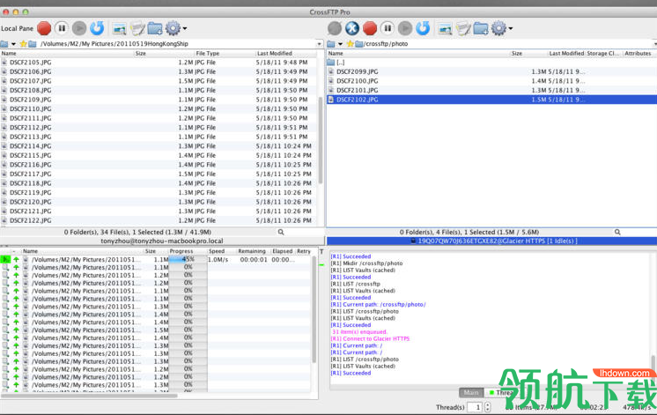This screenshot has height=415, width=657.
Task: Open the remote folder history arrow in path bar
Action: click(340, 43)
